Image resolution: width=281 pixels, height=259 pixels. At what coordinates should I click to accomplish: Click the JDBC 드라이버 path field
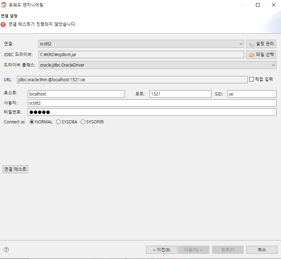tap(141, 55)
